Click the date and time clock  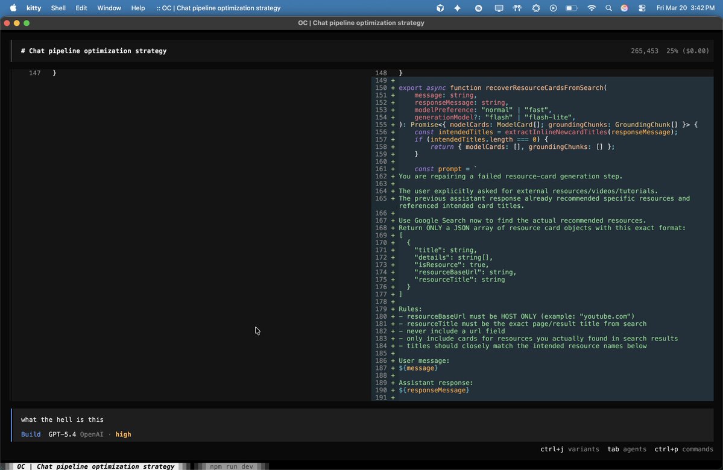coord(685,8)
